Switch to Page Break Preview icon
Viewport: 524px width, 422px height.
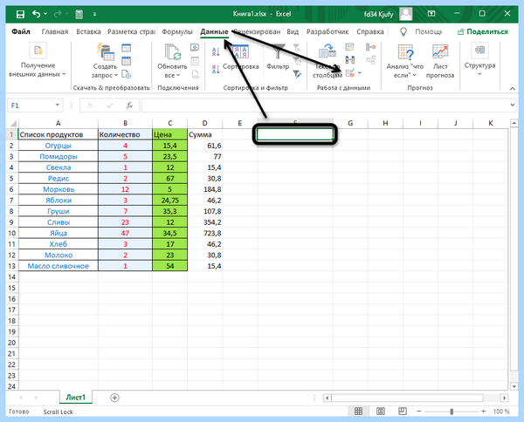coord(403,412)
